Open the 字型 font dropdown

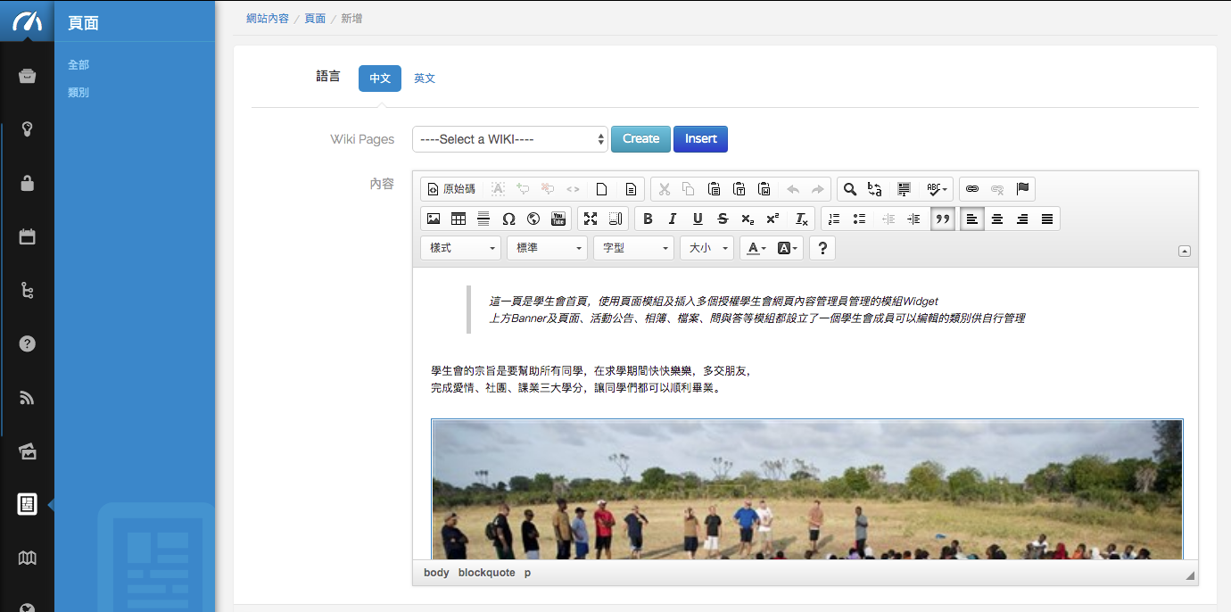point(633,248)
